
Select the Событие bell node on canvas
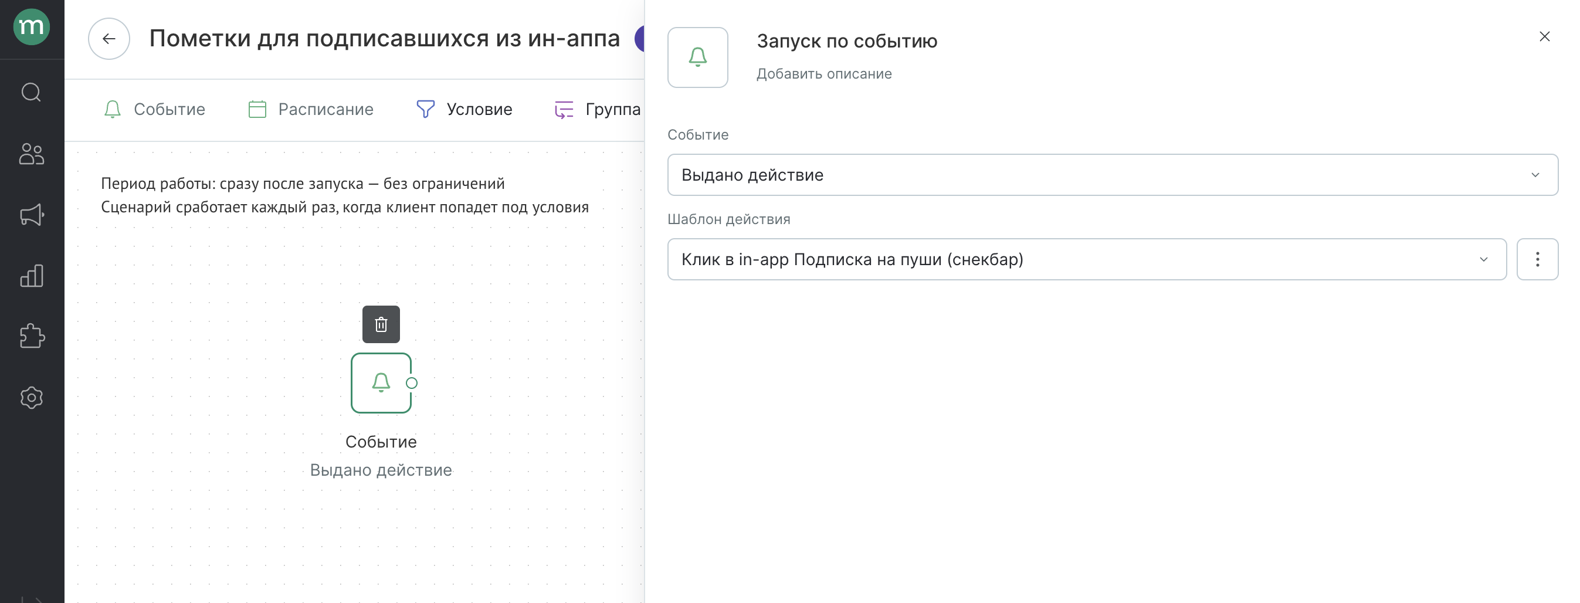point(381,383)
